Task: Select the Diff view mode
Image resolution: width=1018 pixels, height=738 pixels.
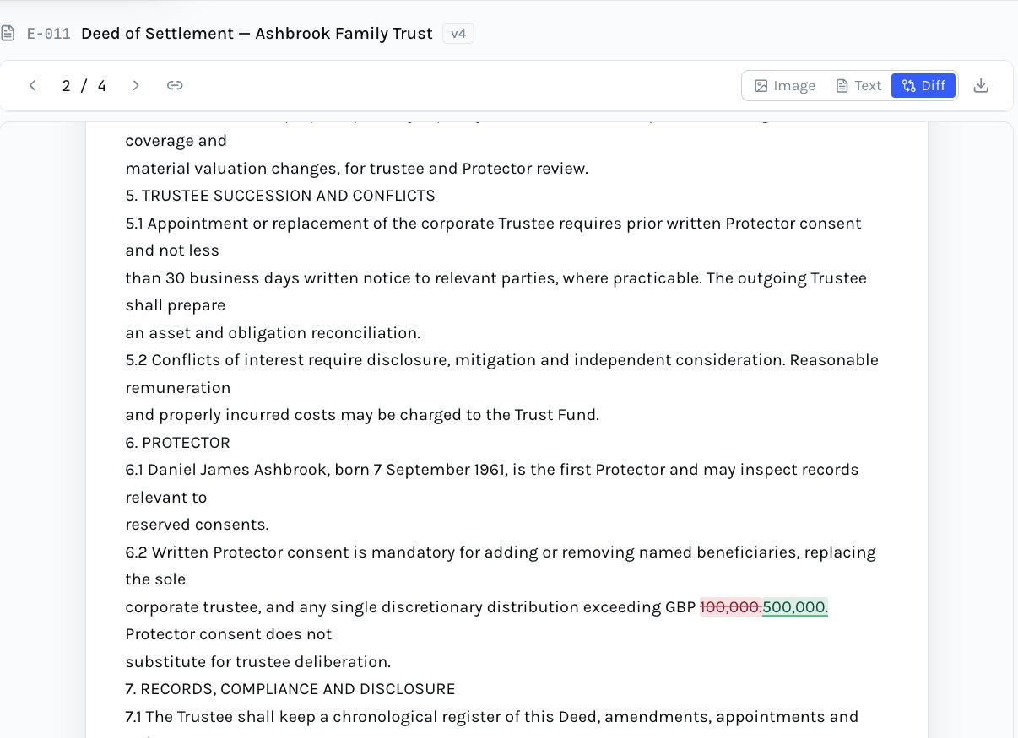Action: pos(923,85)
